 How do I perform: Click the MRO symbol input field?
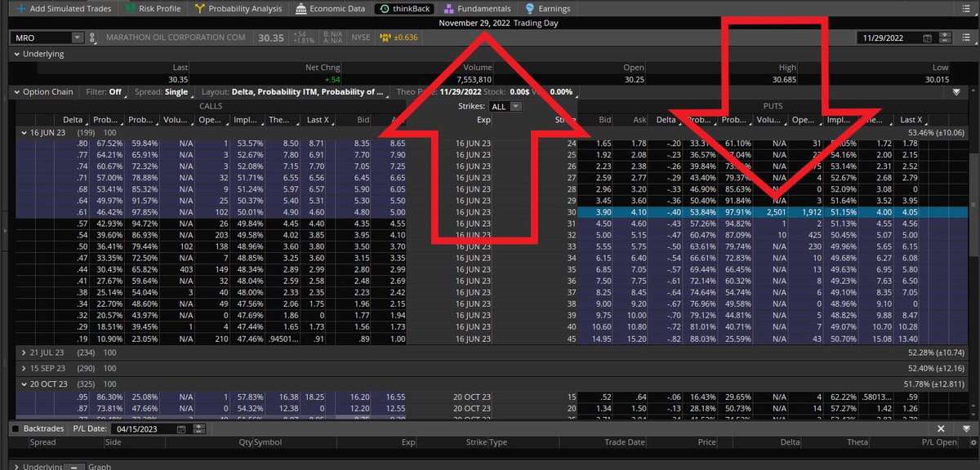41,38
